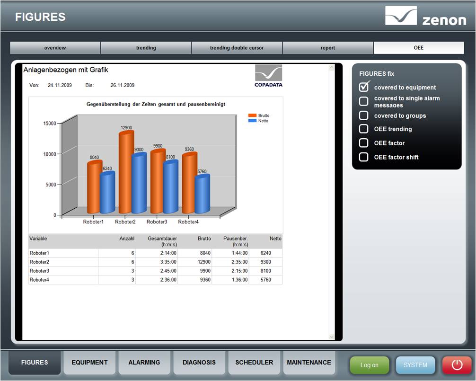Click the orange Brutto legend swatch
Screen dimensions: 476x381
click(252, 115)
